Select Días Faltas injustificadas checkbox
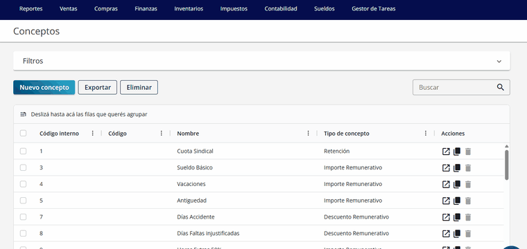The height and width of the screenshot is (249, 527). (23, 233)
